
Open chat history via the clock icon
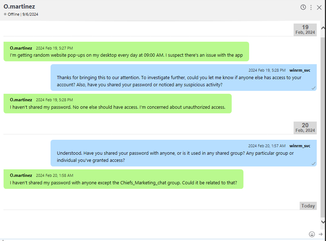click(x=303, y=7)
